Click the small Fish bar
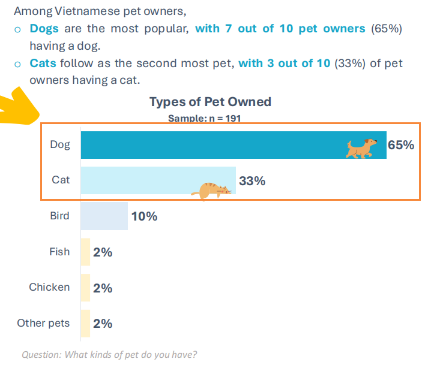This screenshot has width=425, height=365. [x=85, y=252]
